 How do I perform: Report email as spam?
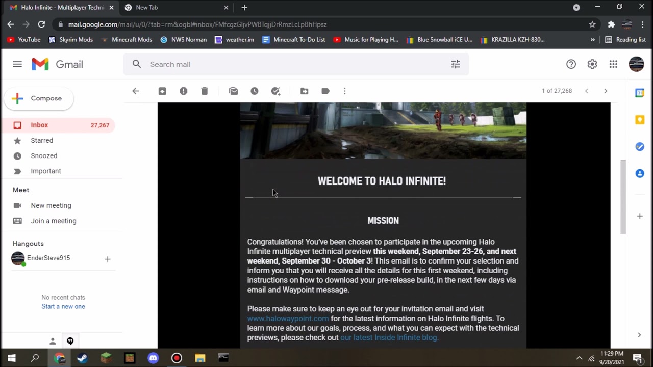click(183, 91)
